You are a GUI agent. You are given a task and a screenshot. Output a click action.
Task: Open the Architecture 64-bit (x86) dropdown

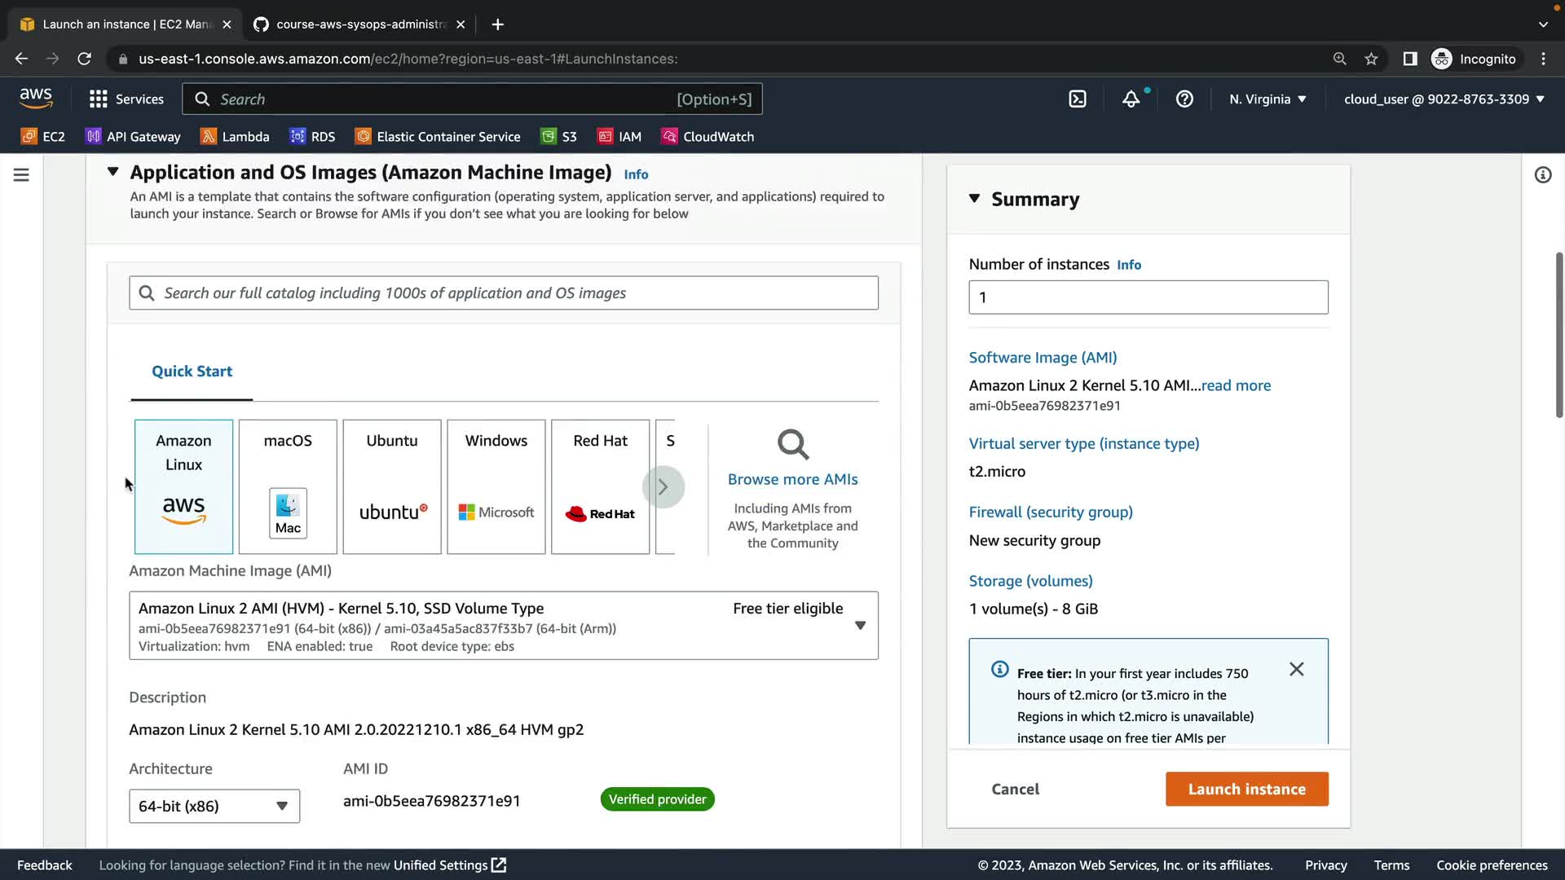(214, 806)
